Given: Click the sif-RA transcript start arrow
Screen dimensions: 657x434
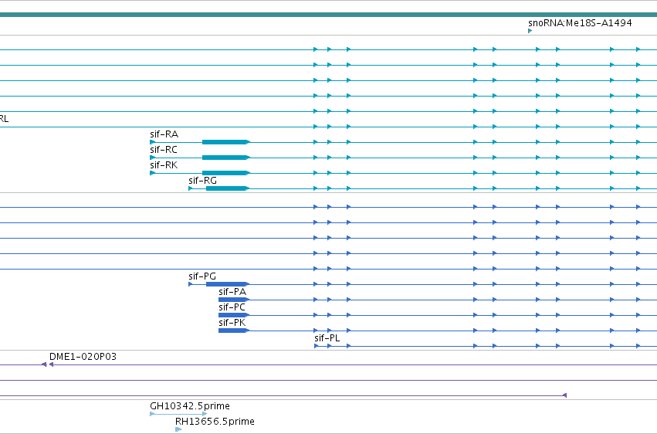Looking at the screenshot, I should coord(152,142).
